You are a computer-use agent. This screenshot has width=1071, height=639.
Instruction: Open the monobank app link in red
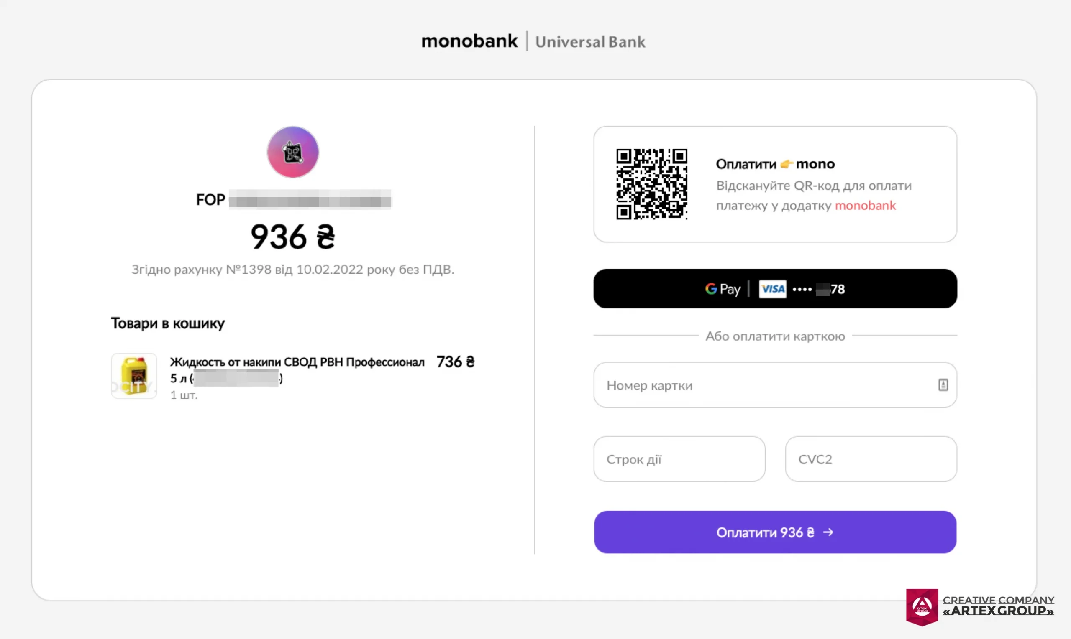[866, 205]
